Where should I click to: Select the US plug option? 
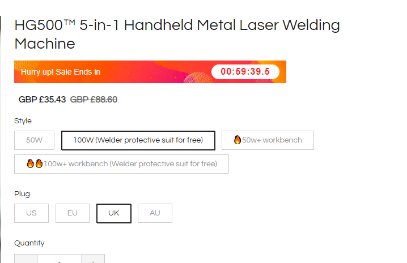point(31,213)
